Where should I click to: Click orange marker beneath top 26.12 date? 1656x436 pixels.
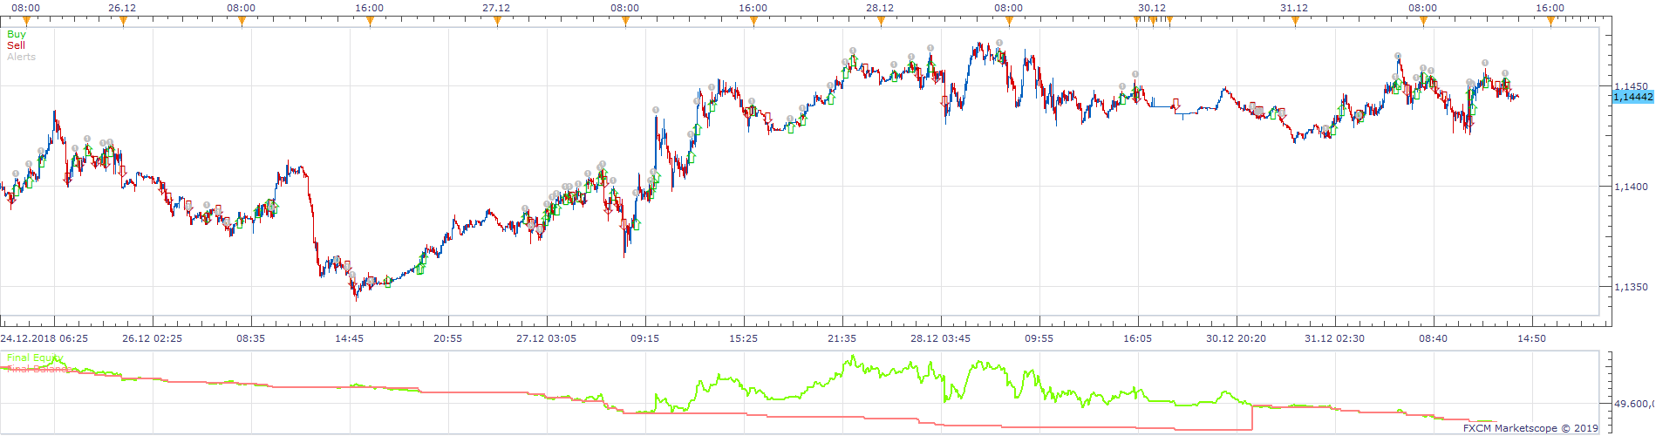tap(123, 22)
